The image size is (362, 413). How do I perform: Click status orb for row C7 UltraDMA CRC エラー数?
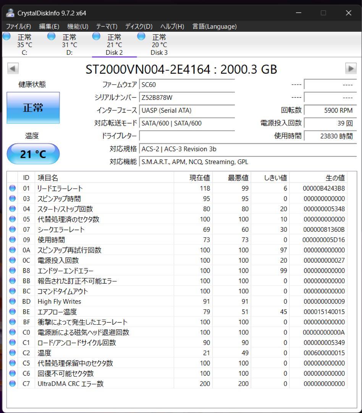pos(12,383)
